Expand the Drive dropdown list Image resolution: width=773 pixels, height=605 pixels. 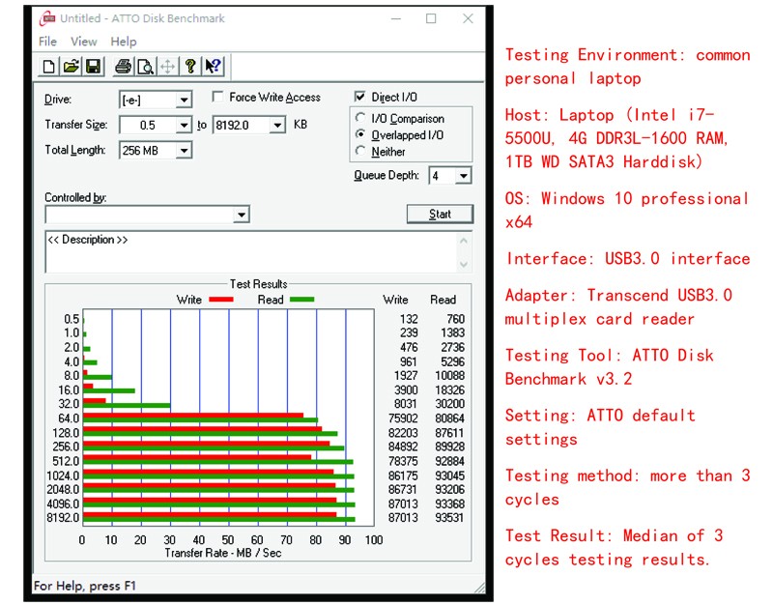(183, 101)
